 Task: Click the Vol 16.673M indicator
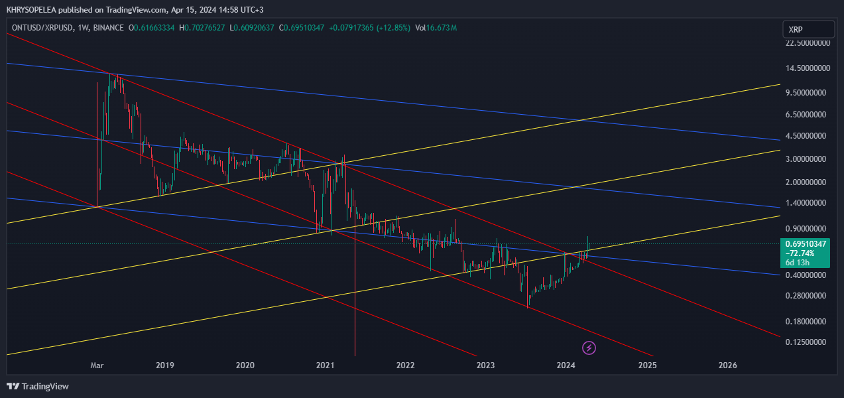[436, 28]
